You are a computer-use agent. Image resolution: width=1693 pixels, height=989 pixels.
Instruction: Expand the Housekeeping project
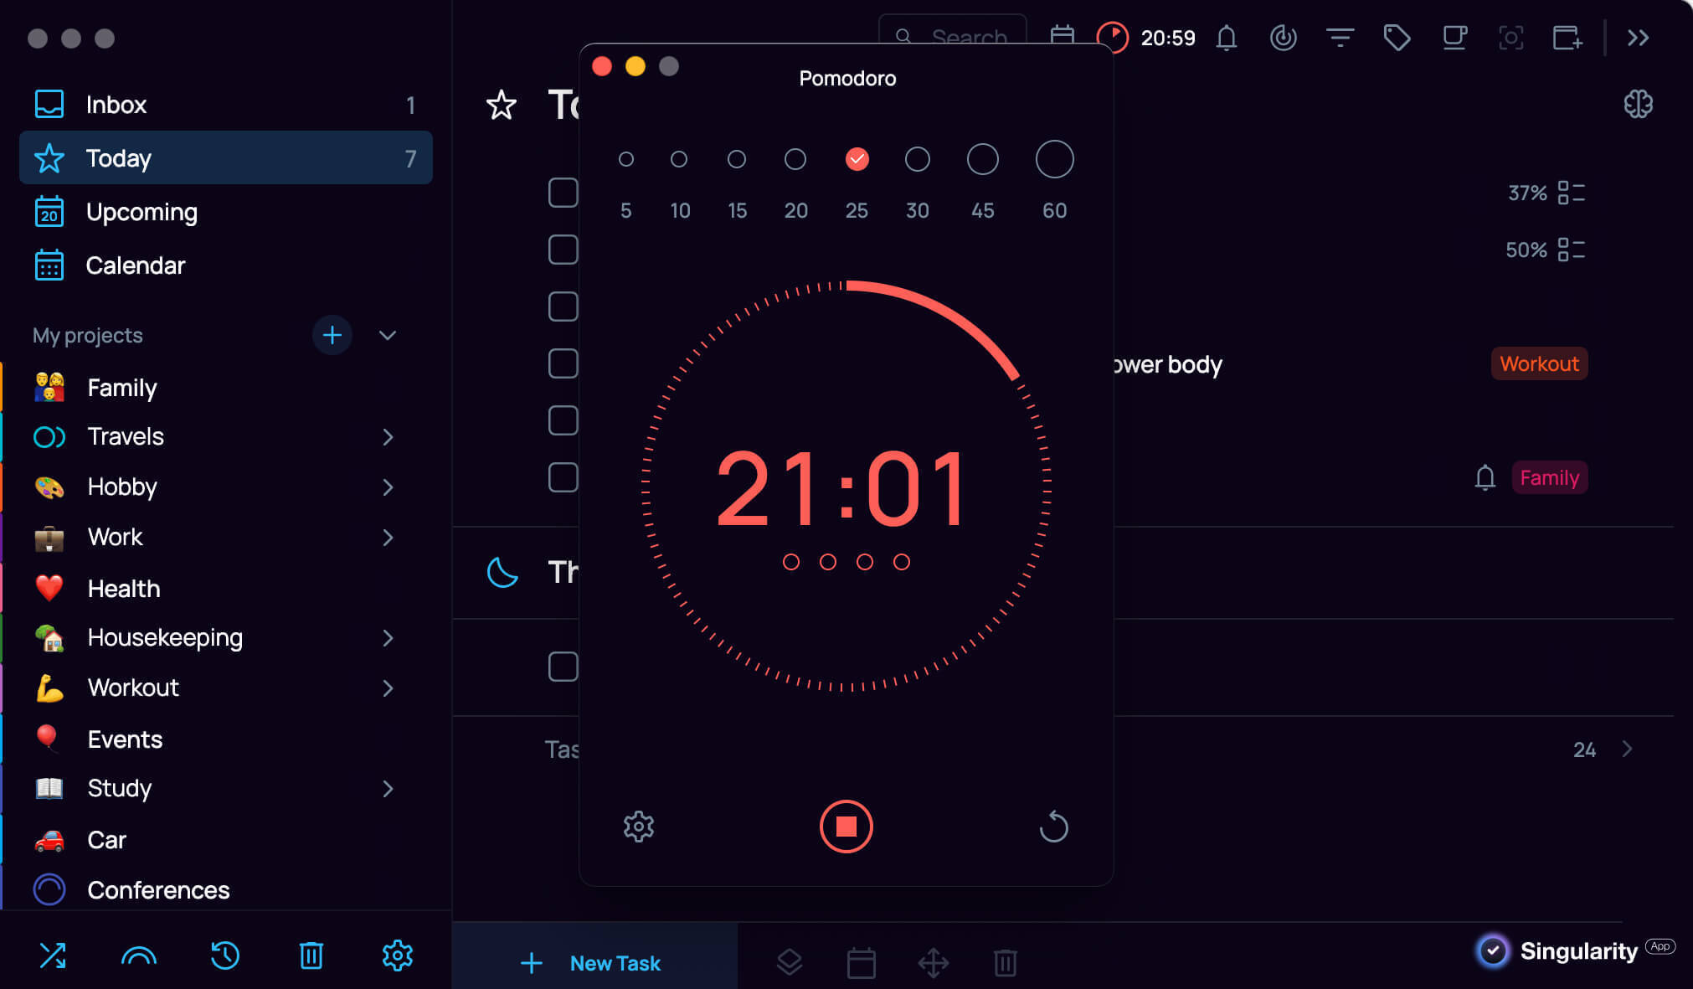tap(388, 638)
